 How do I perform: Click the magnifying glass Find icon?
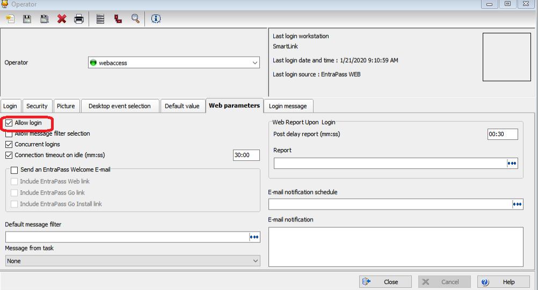(135, 19)
